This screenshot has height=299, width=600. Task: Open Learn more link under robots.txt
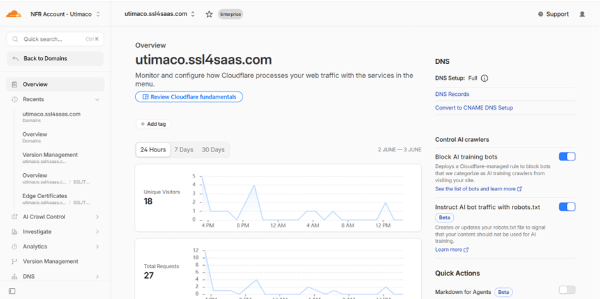click(451, 250)
